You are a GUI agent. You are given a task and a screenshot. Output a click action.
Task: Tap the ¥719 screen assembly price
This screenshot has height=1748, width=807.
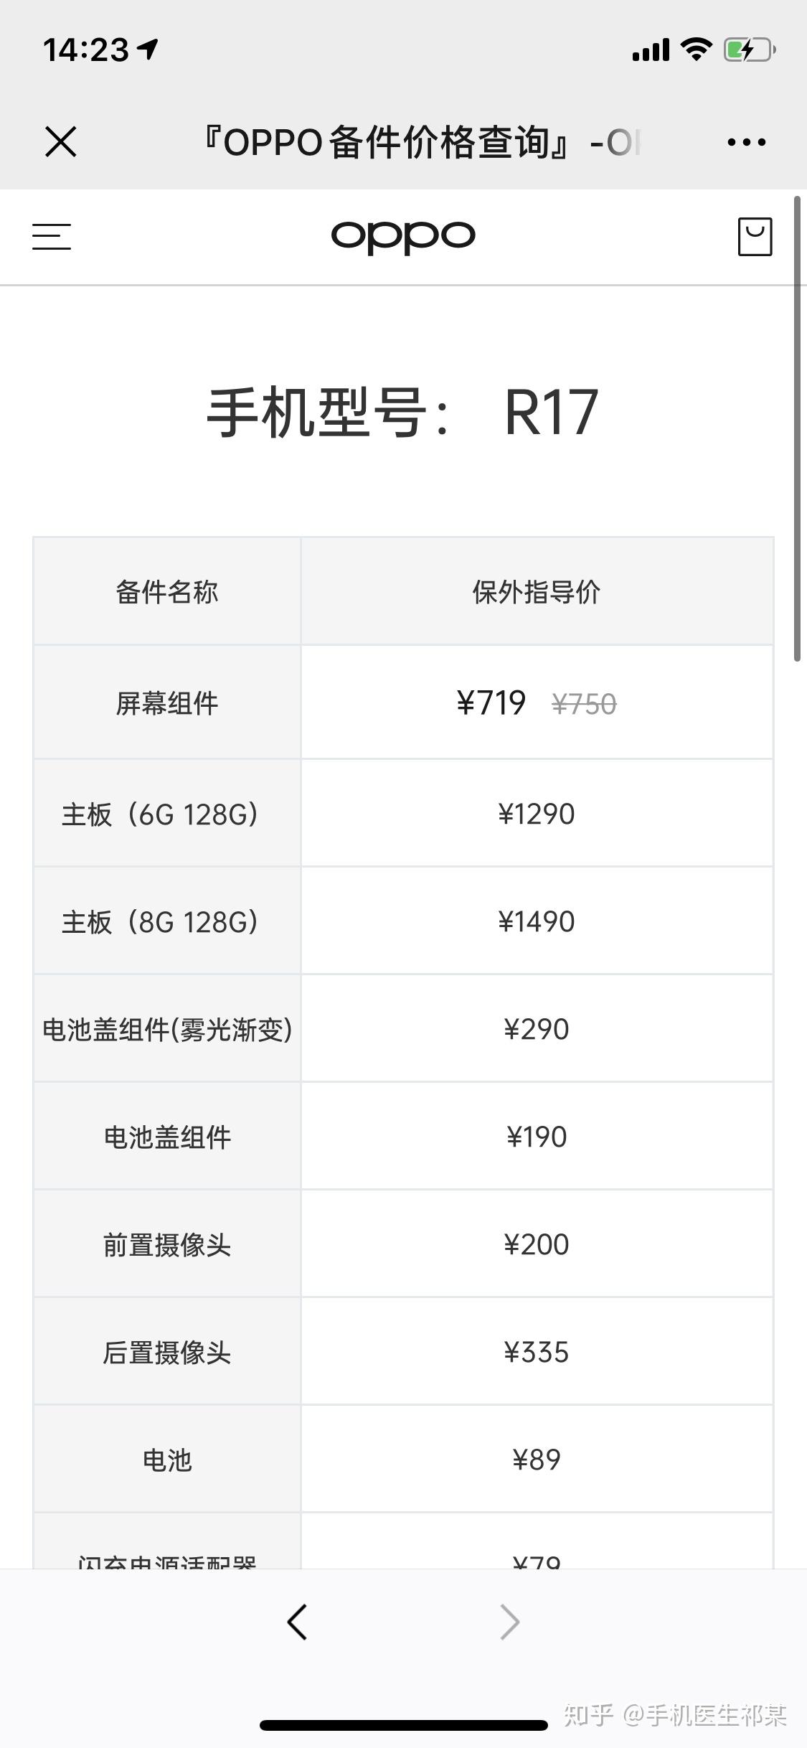[x=491, y=703]
